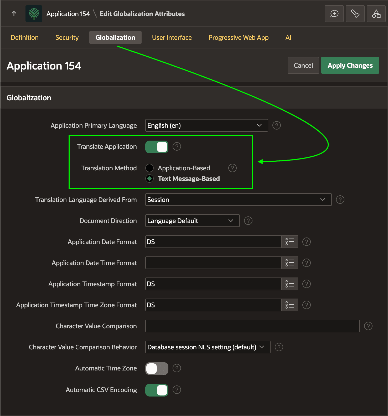Show help for Application Primary Language
This screenshot has width=388, height=416.
277,125
